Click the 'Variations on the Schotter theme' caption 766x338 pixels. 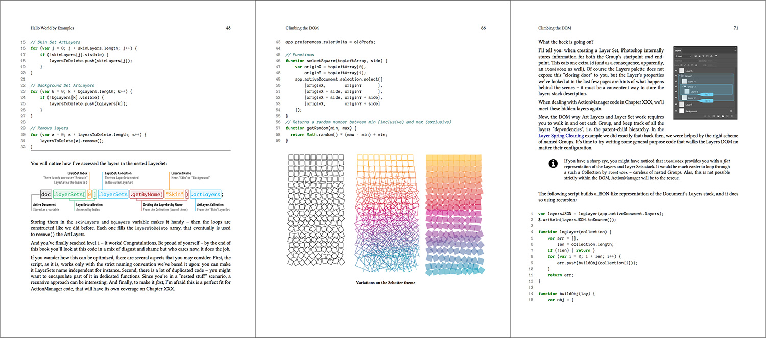(386, 283)
